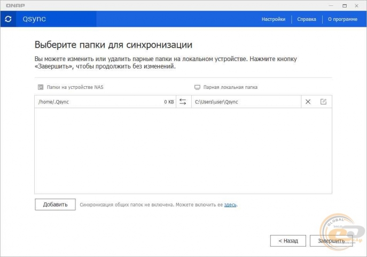Click the sync direction arrows icon
Viewport: 367px width, 257px height.
[183, 102]
